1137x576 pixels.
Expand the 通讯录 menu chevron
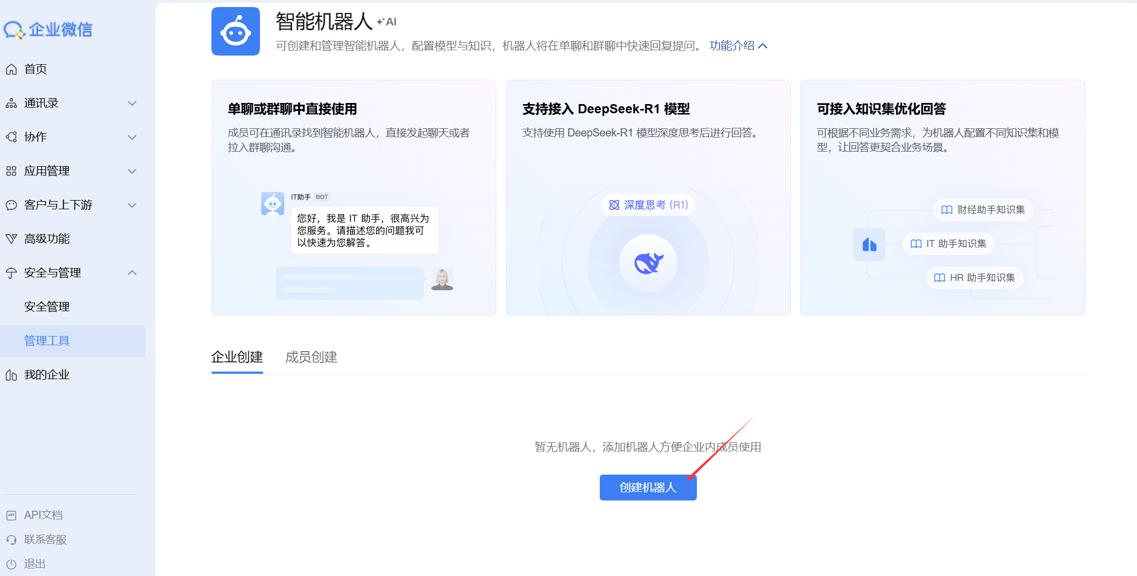132,103
